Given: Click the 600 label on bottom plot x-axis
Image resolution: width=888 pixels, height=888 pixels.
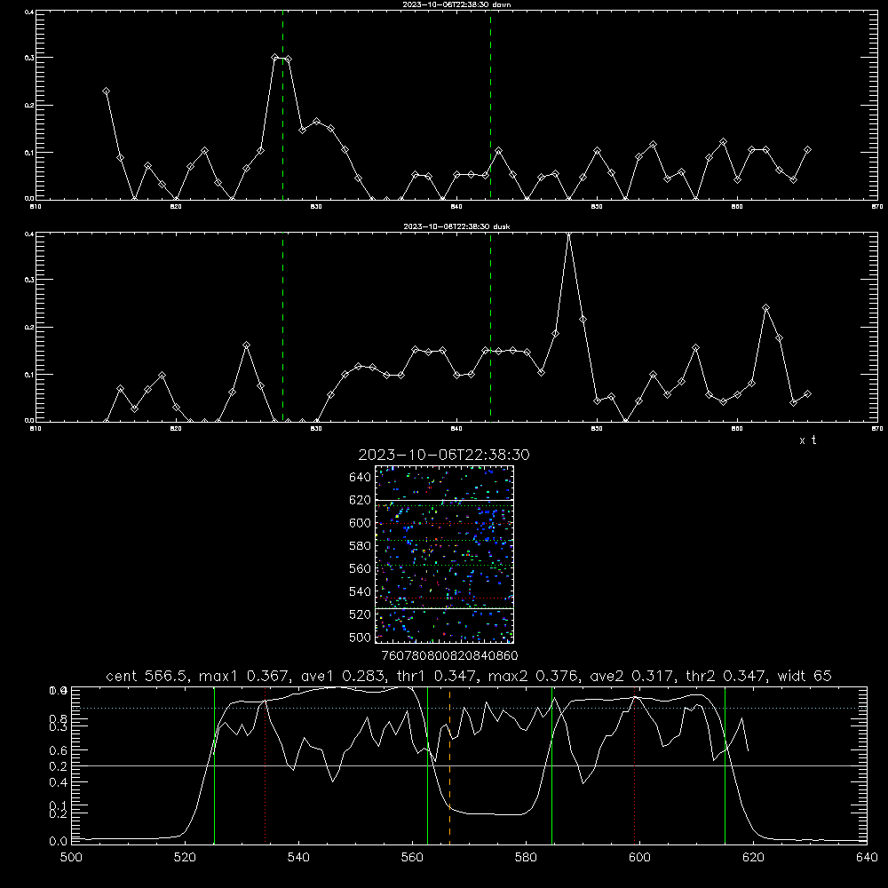Looking at the screenshot, I should [639, 858].
